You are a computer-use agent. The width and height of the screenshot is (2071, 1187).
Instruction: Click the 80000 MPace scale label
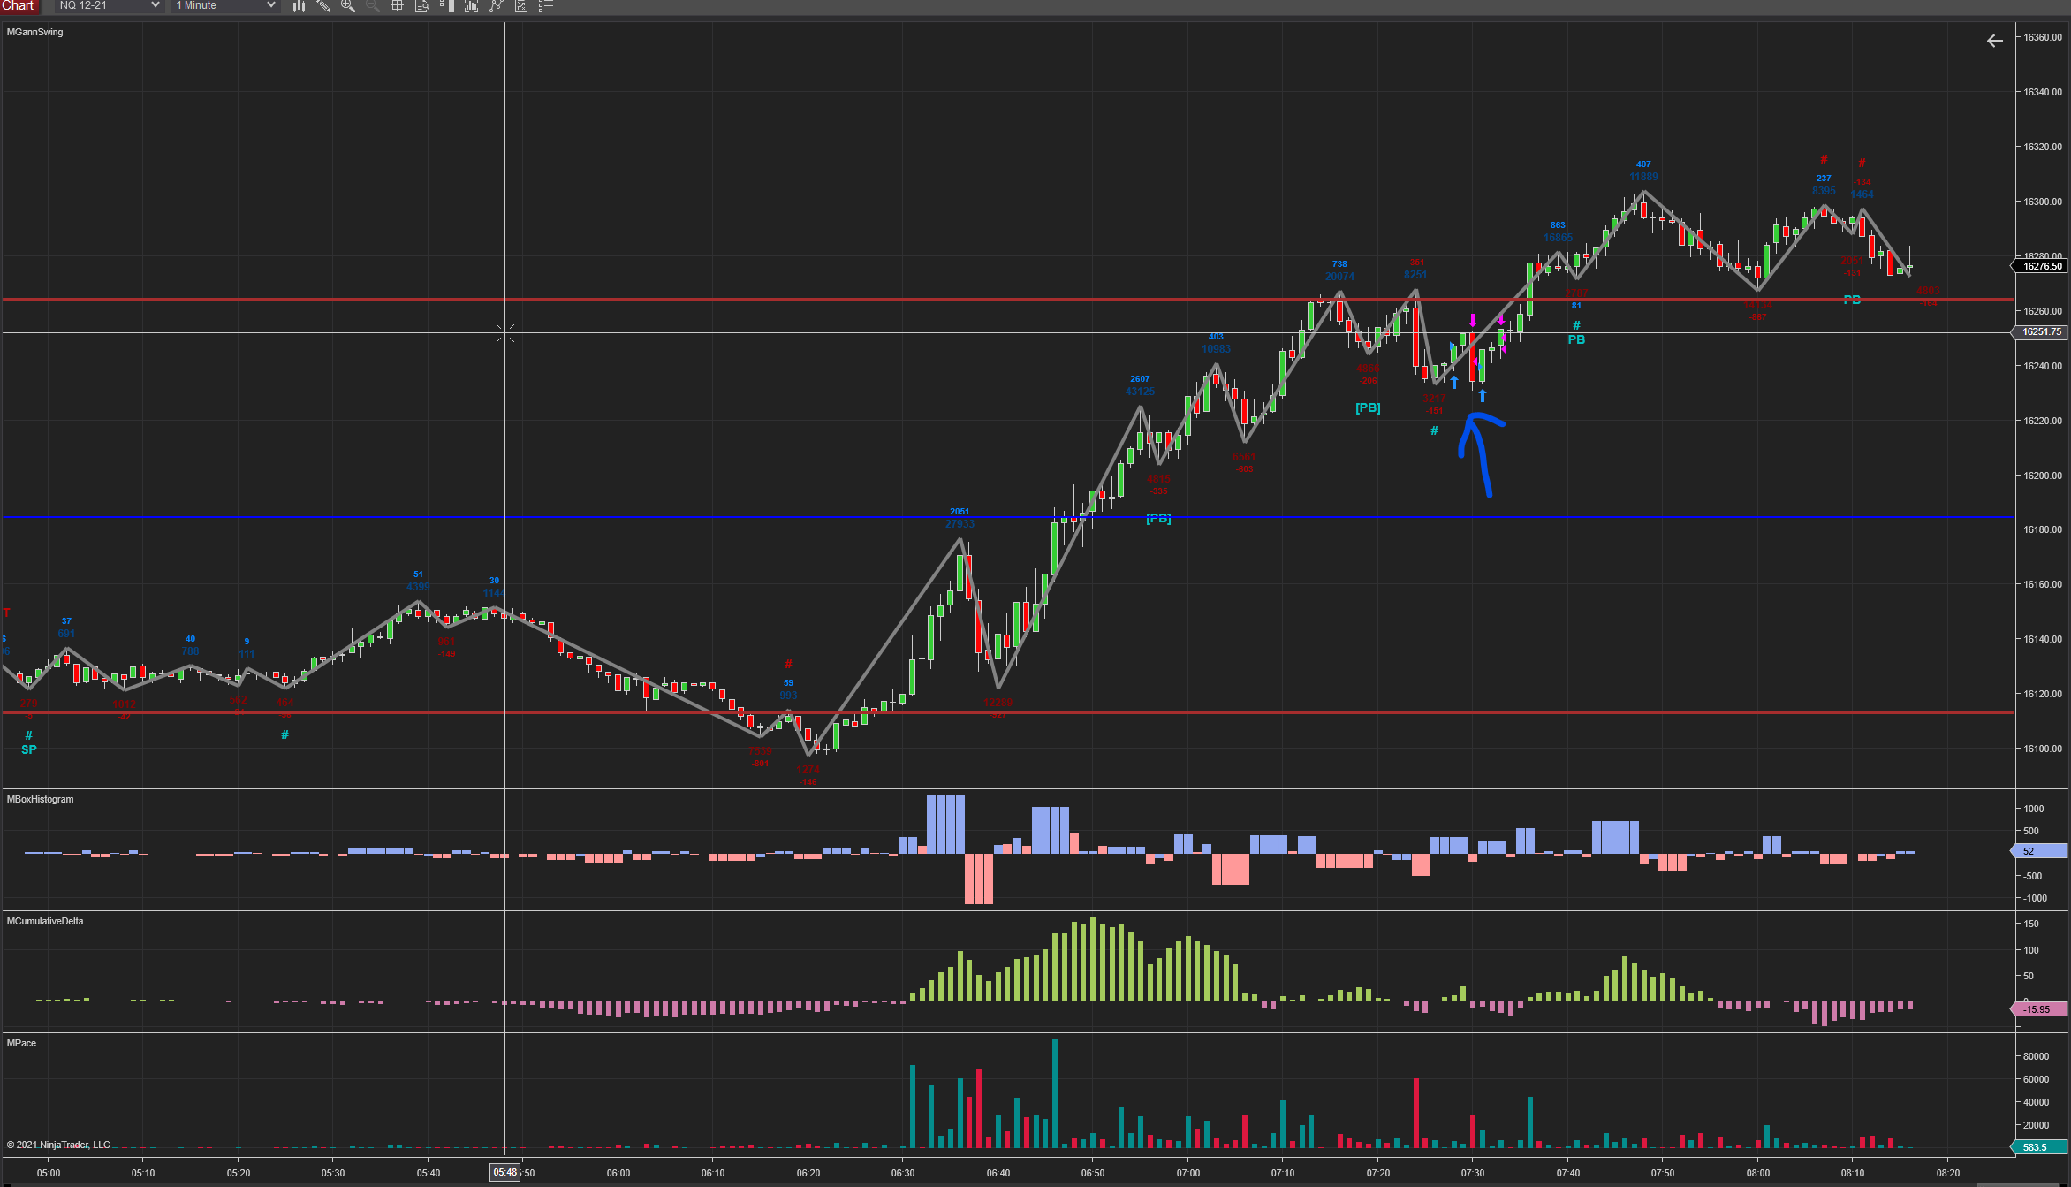[x=2037, y=1056]
